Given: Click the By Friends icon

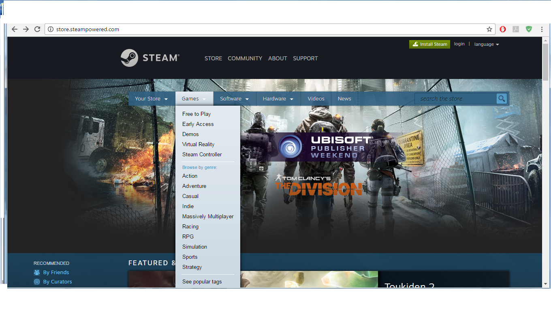Looking at the screenshot, I should (x=37, y=273).
